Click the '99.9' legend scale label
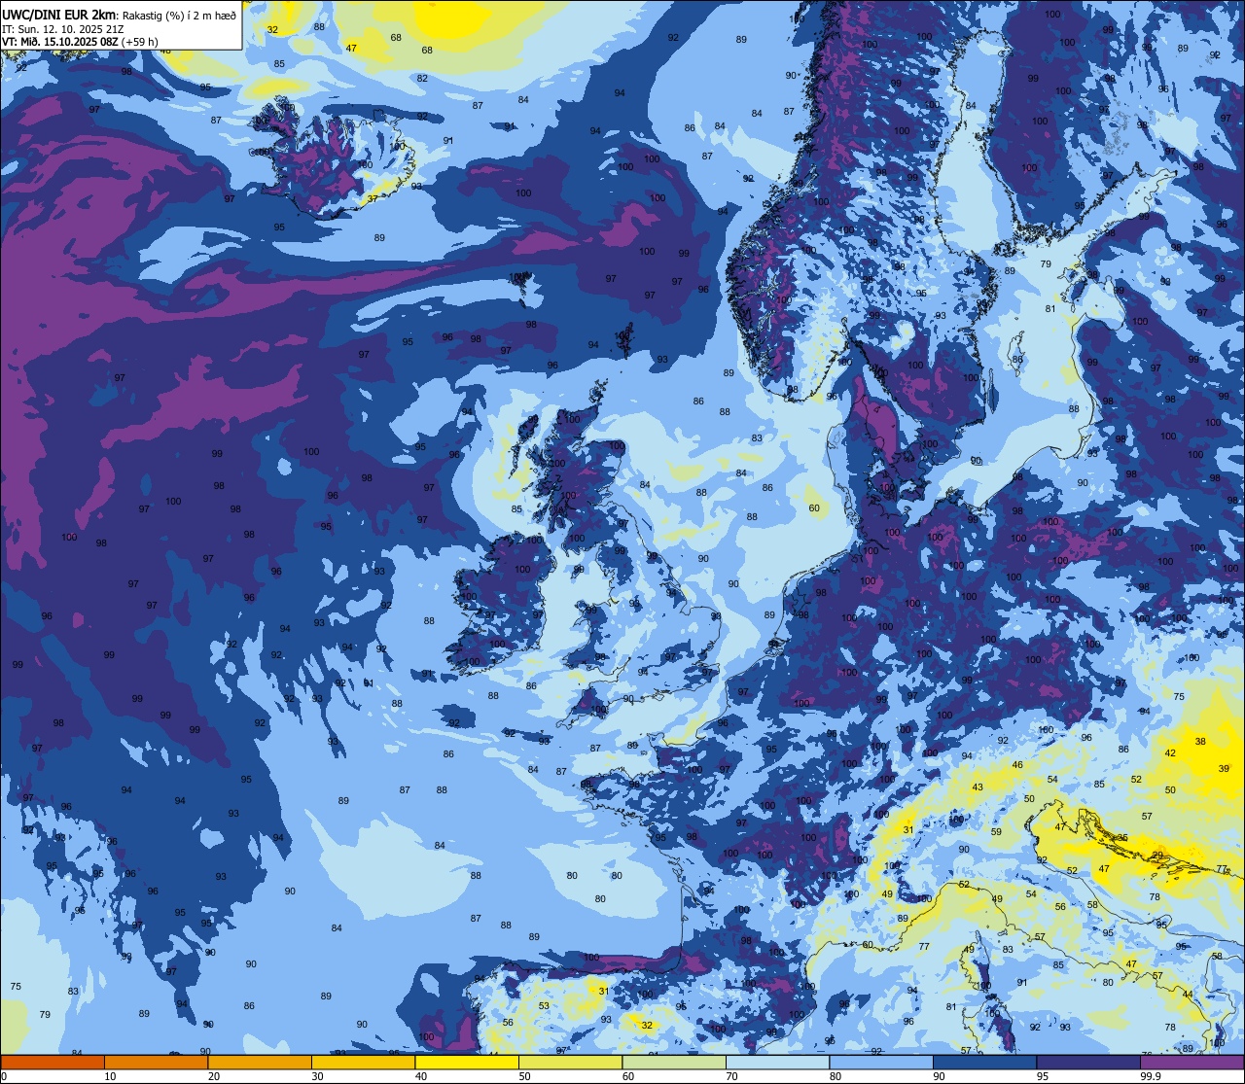Screen dimensions: 1245x1084 pos(1151,1076)
